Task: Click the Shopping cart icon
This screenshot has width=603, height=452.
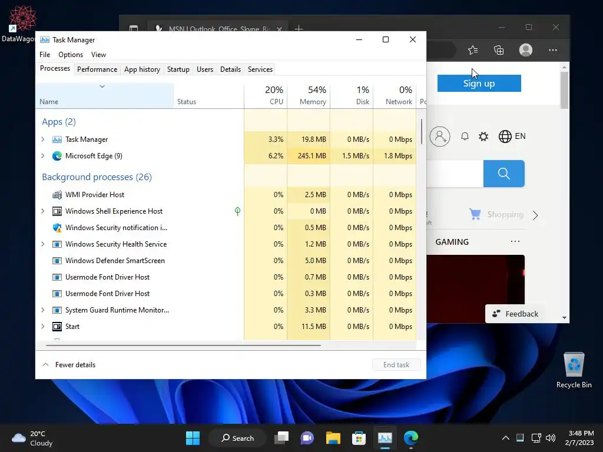Action: 475,214
